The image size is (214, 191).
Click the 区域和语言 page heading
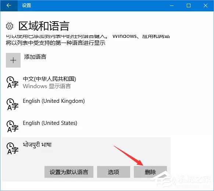click(x=44, y=26)
